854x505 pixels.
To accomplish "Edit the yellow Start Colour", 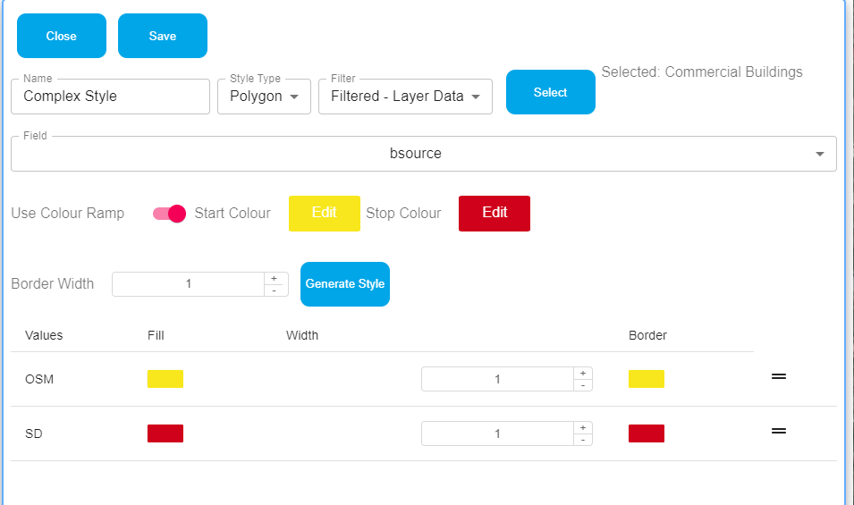I will pyautogui.click(x=324, y=213).
